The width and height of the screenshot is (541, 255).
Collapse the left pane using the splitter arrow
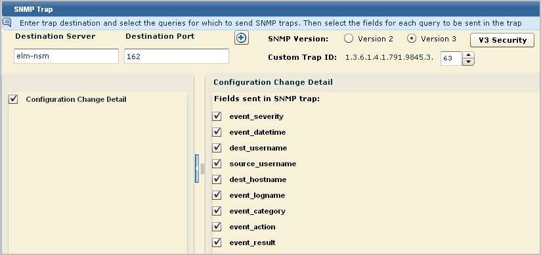point(197,169)
